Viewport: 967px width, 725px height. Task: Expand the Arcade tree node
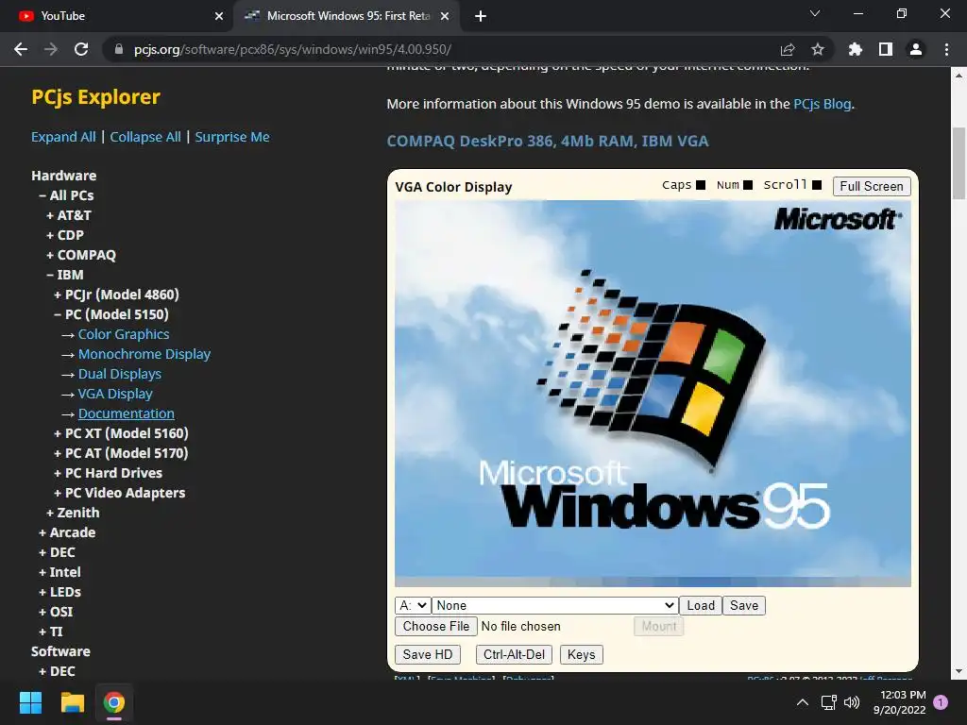coord(67,532)
